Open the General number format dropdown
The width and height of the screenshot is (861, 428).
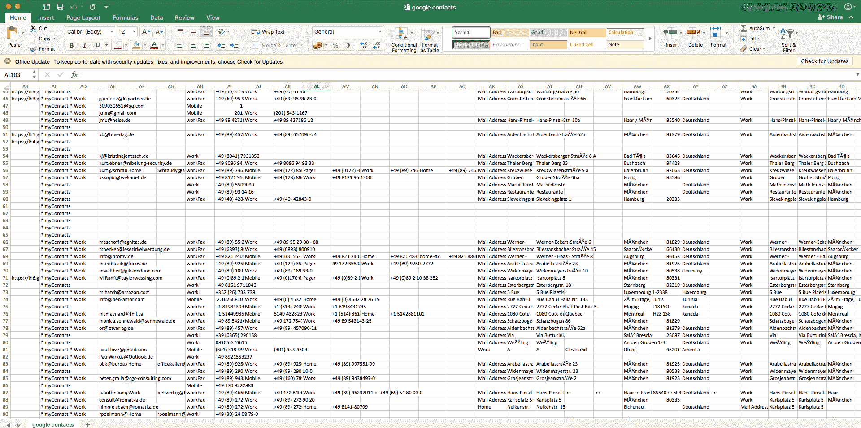[348, 32]
